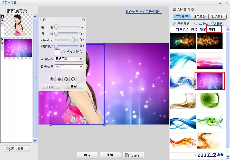This screenshot has height=160, width=230.
Task: Rotate foreground clockwise
Action: coord(73,79)
